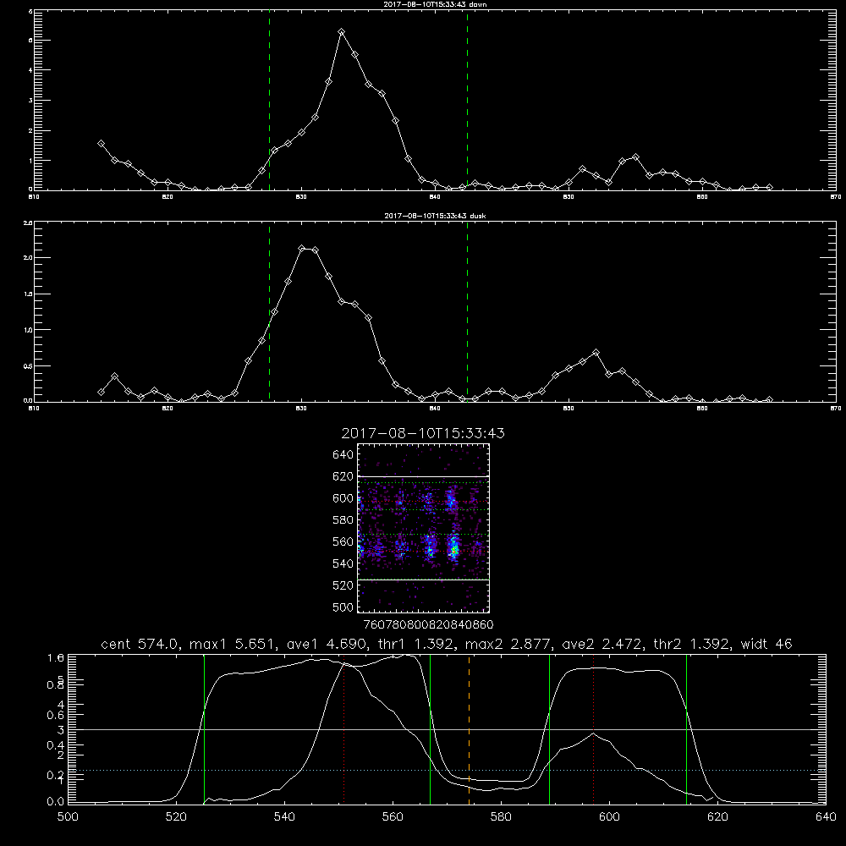Click the dotted horizontal threshold line in bottom plot
846x846 pixels.
click(448, 771)
